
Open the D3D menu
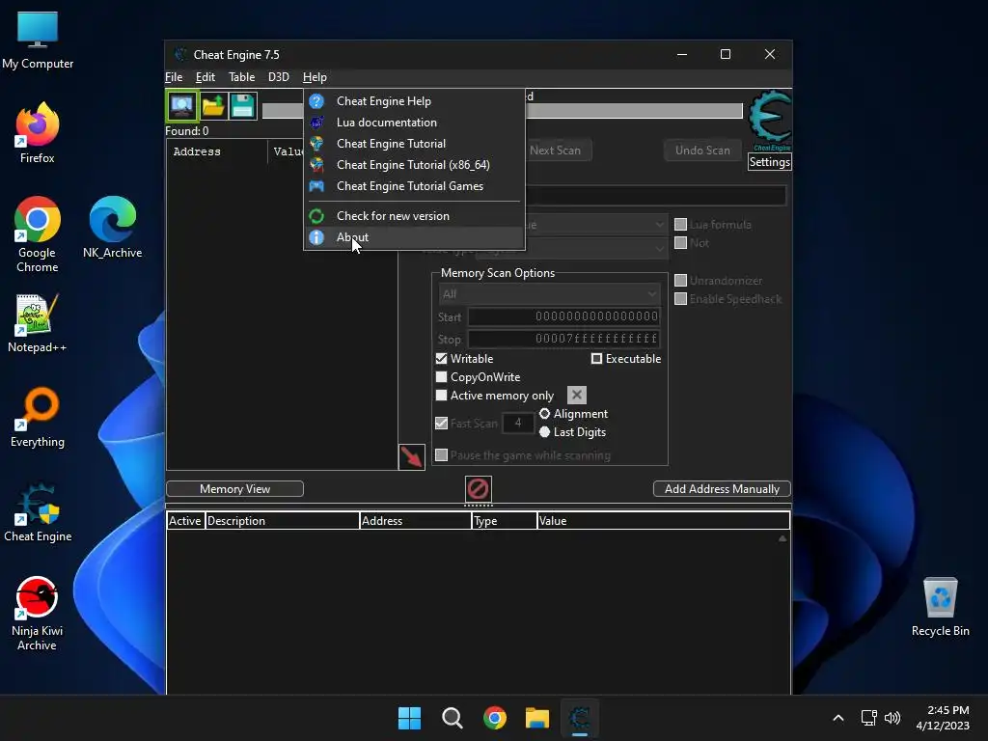tap(279, 77)
